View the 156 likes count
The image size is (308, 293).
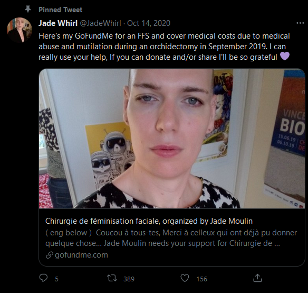(202, 279)
